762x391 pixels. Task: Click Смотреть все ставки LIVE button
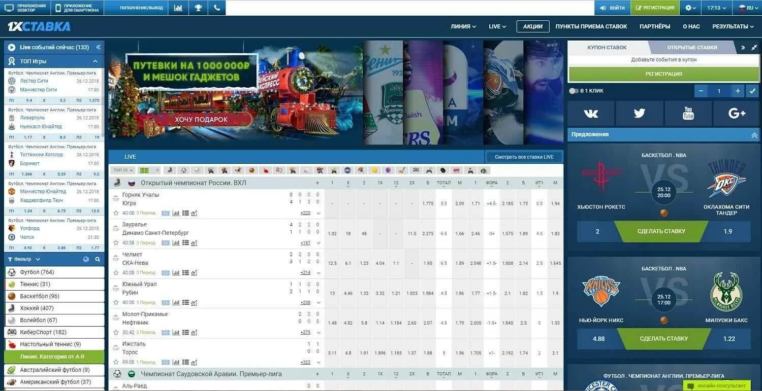(x=524, y=157)
